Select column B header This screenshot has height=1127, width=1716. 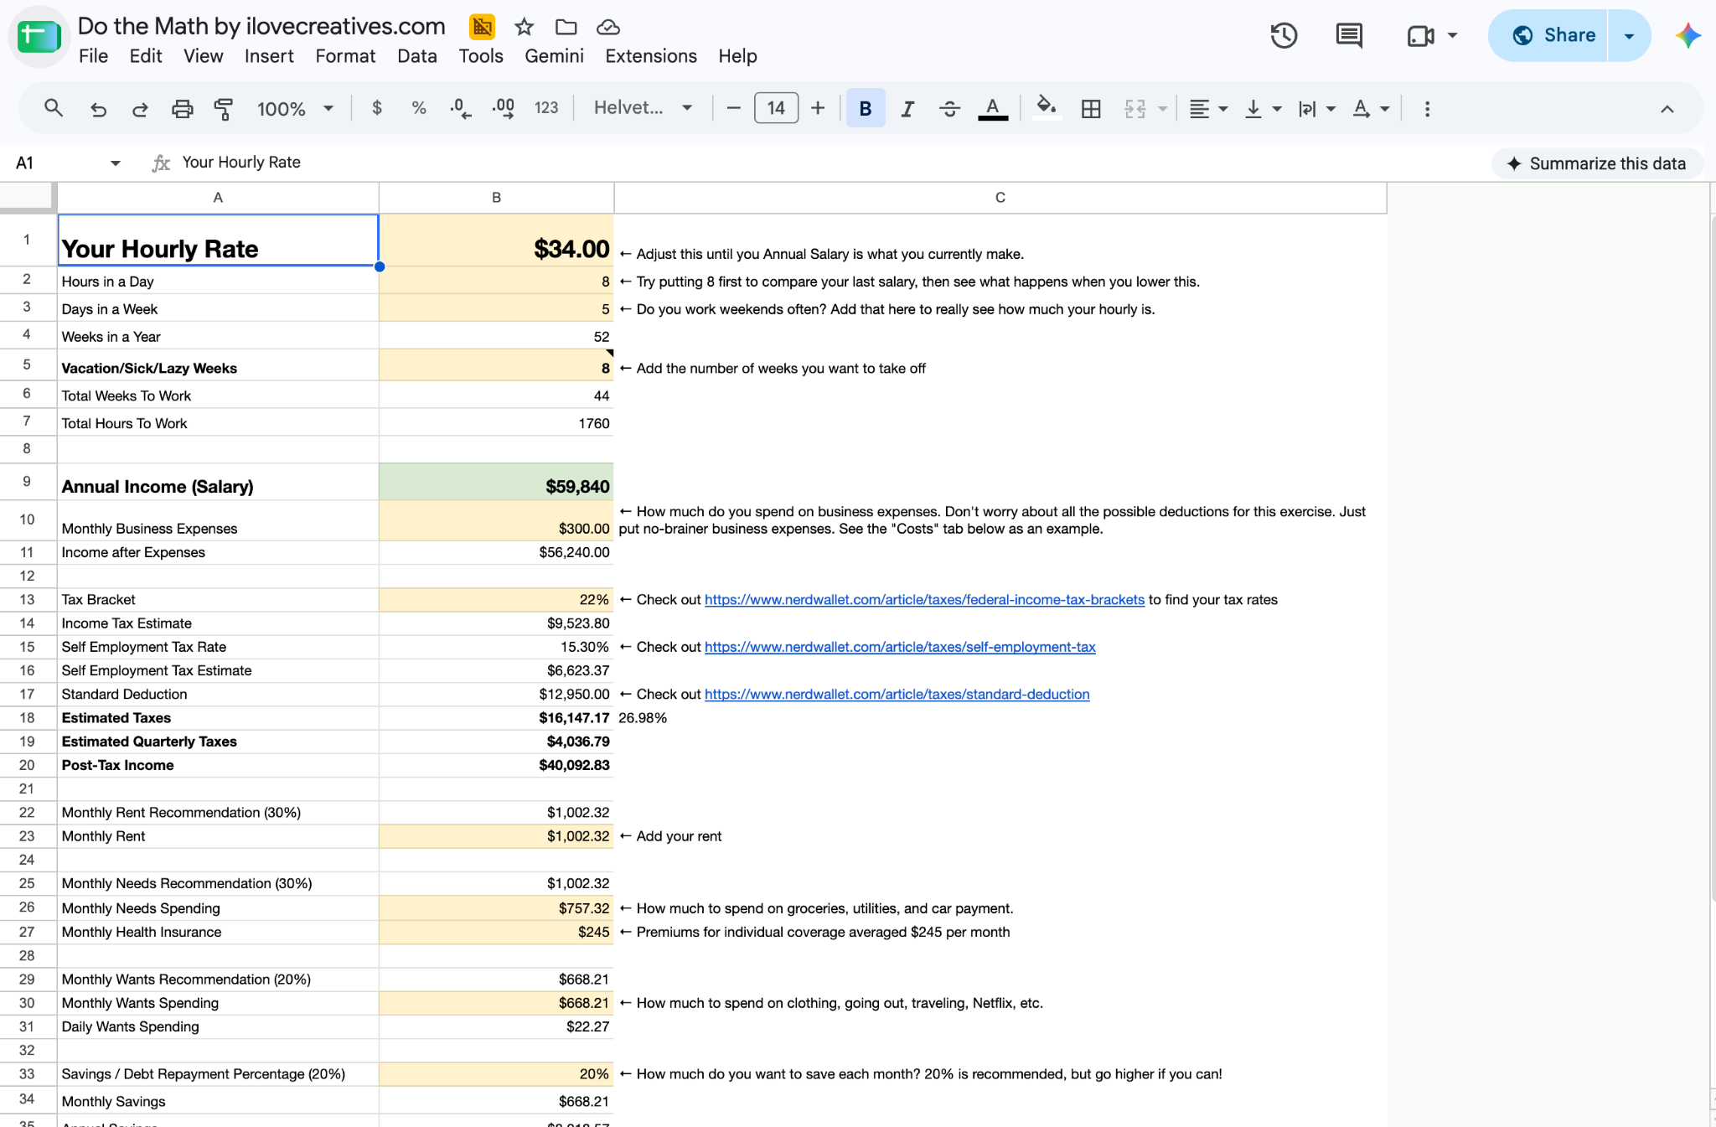(496, 198)
